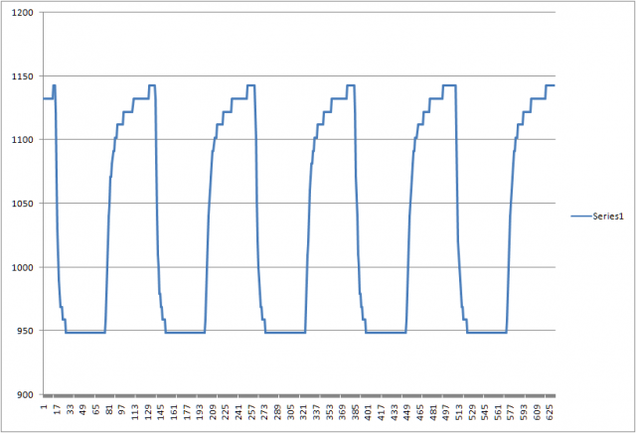Click x-axis label 1
Viewport: 636px width, 433px height.
(44, 407)
